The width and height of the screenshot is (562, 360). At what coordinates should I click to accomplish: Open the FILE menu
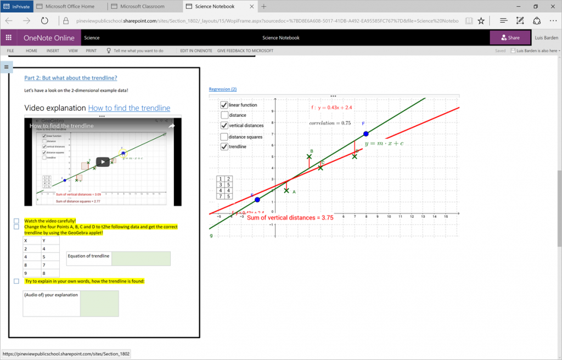10,51
